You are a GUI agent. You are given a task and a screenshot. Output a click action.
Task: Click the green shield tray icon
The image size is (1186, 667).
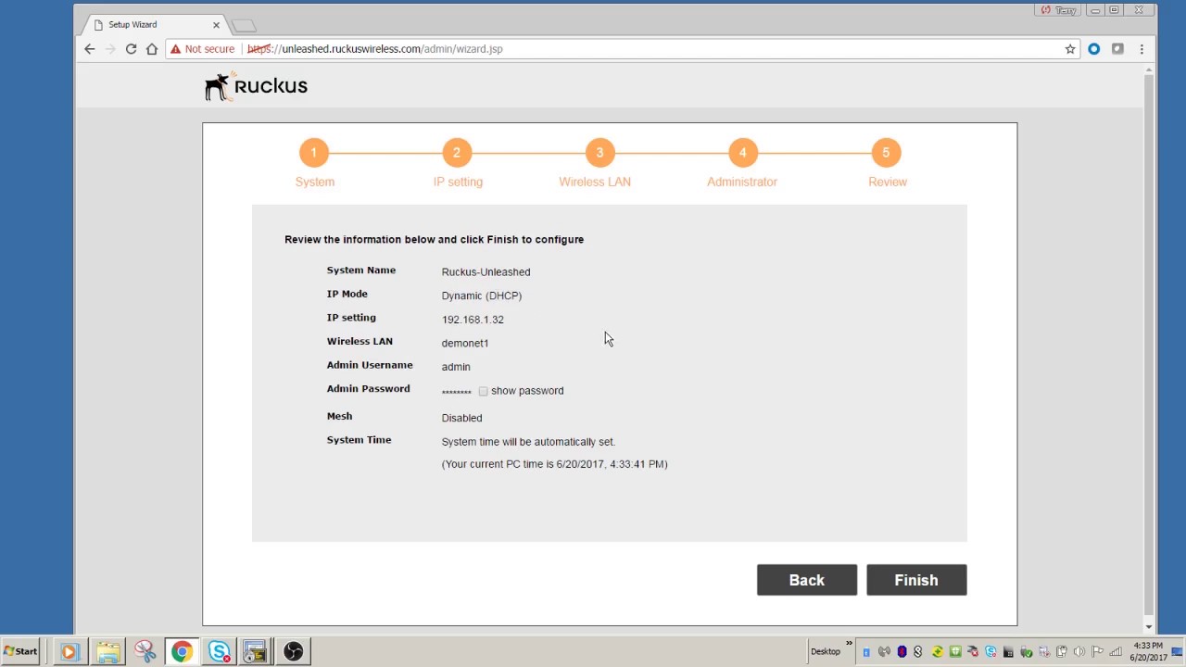tap(955, 651)
